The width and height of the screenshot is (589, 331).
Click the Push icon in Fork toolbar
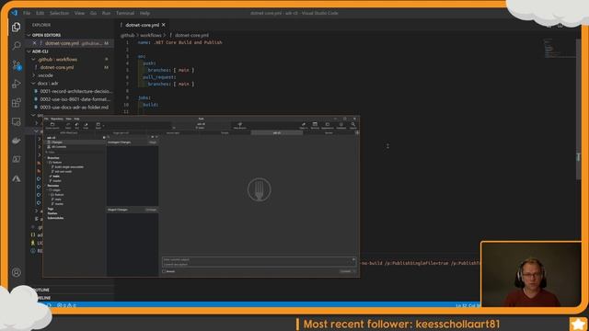pos(86,125)
